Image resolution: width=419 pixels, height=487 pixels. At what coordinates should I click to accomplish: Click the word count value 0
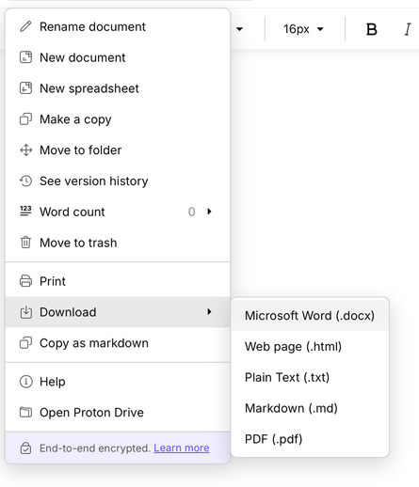tap(191, 212)
